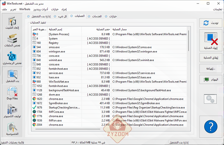
Task: Switch to the خيارات options tab
Action: coord(111,16)
